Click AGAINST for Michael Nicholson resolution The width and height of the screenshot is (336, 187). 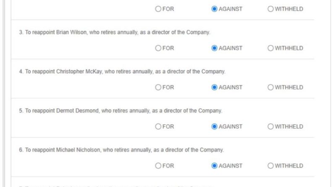(215, 166)
